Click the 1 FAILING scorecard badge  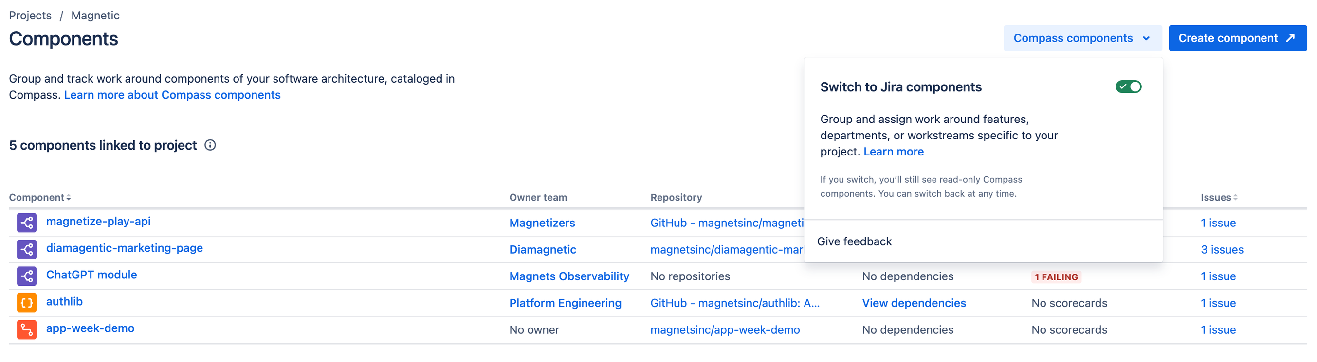pos(1056,277)
